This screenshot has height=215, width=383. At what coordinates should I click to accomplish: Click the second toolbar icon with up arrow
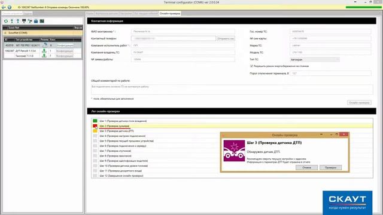click(x=12, y=21)
